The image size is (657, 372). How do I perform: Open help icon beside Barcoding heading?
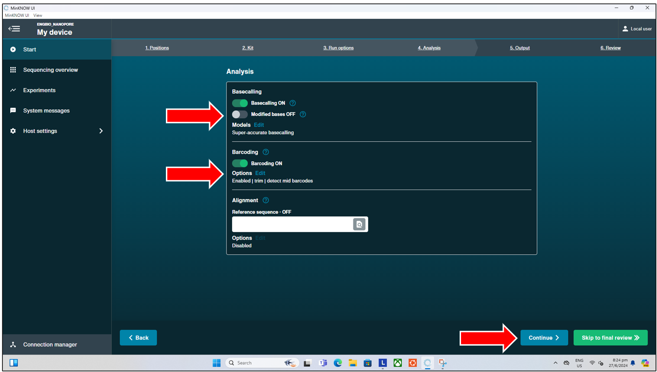tap(266, 152)
